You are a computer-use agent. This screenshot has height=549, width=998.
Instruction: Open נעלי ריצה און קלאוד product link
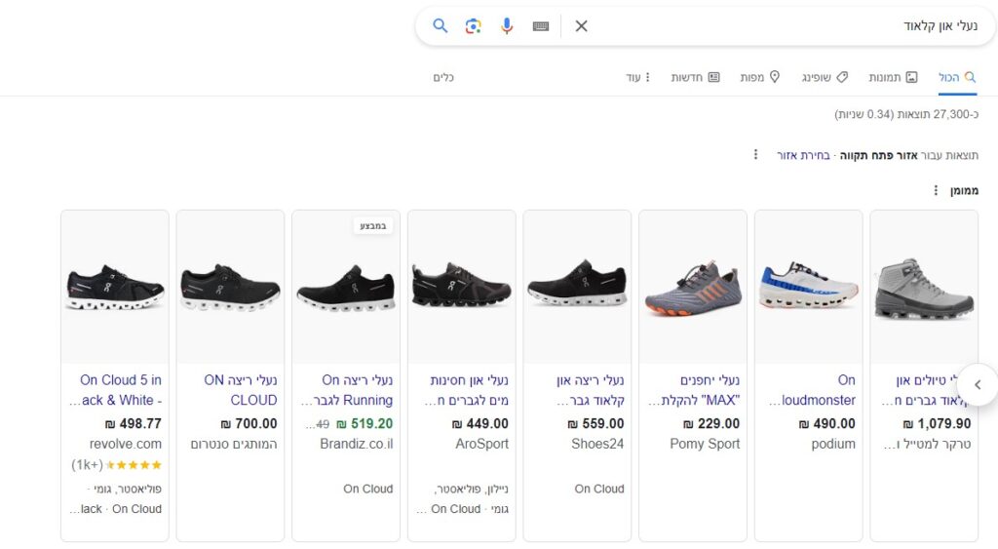click(x=590, y=390)
